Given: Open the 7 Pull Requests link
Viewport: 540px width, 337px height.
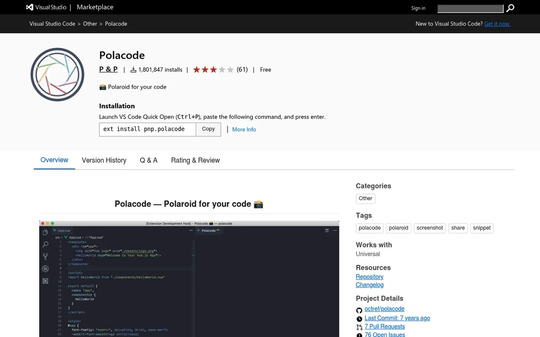Looking at the screenshot, I should click(x=385, y=327).
